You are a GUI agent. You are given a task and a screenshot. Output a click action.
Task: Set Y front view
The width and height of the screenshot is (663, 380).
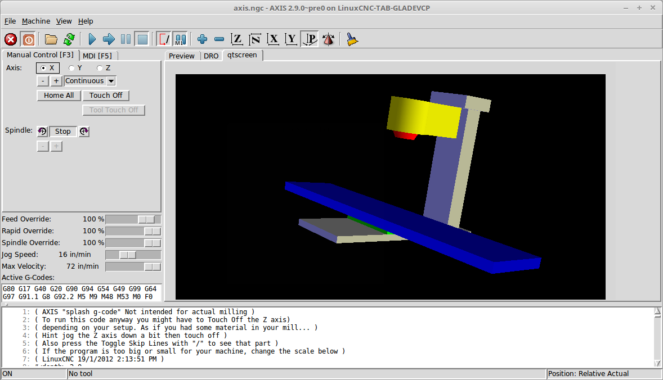point(292,39)
